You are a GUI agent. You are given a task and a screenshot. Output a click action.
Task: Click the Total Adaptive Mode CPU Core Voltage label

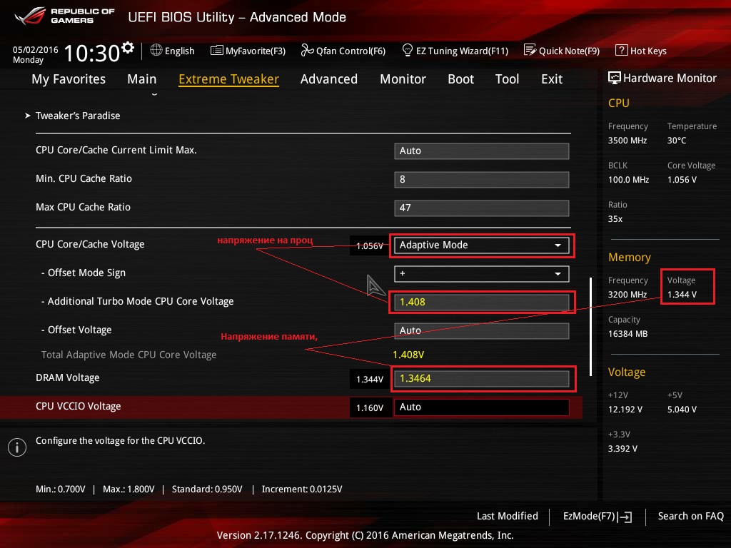tap(128, 355)
